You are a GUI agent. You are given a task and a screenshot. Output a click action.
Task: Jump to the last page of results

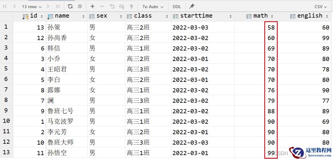click(x=58, y=6)
